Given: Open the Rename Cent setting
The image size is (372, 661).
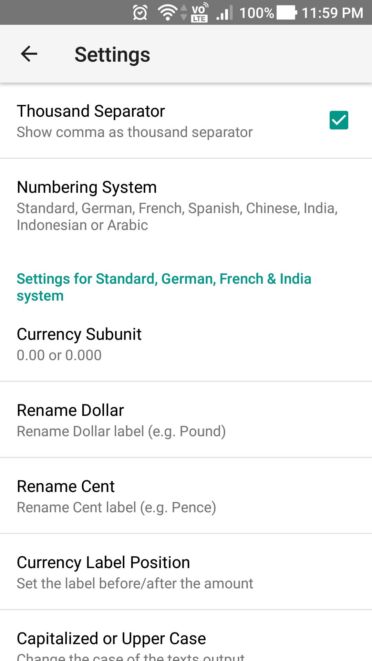Looking at the screenshot, I should click(x=186, y=496).
